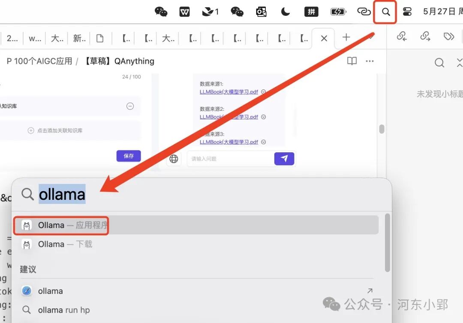The width and height of the screenshot is (463, 323).
Task: Open the three-dots more options menu
Action: 370,61
